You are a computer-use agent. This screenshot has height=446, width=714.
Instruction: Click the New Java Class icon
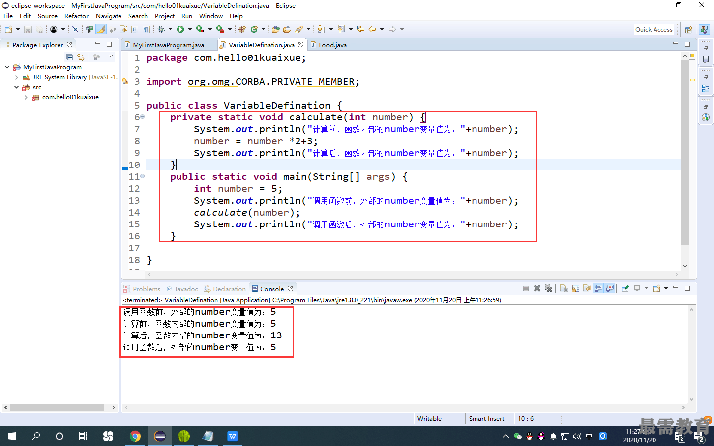tap(254, 30)
